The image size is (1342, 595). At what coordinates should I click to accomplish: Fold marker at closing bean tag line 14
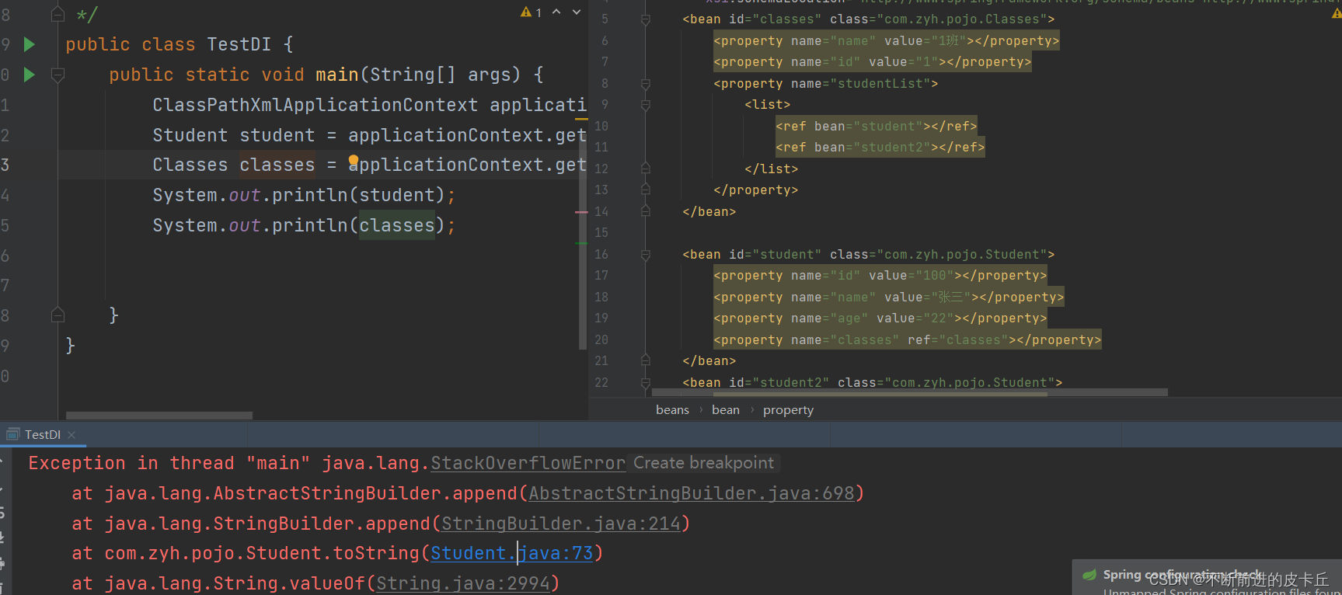(x=646, y=211)
